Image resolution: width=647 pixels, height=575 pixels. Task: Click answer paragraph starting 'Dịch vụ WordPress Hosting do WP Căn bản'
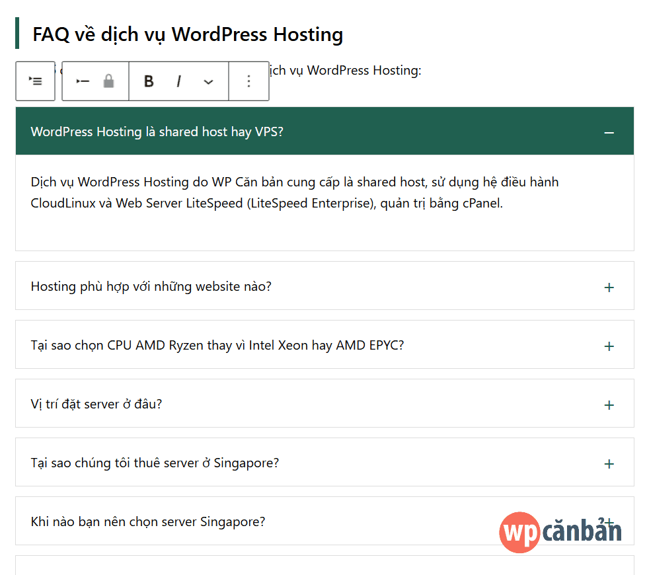295,192
